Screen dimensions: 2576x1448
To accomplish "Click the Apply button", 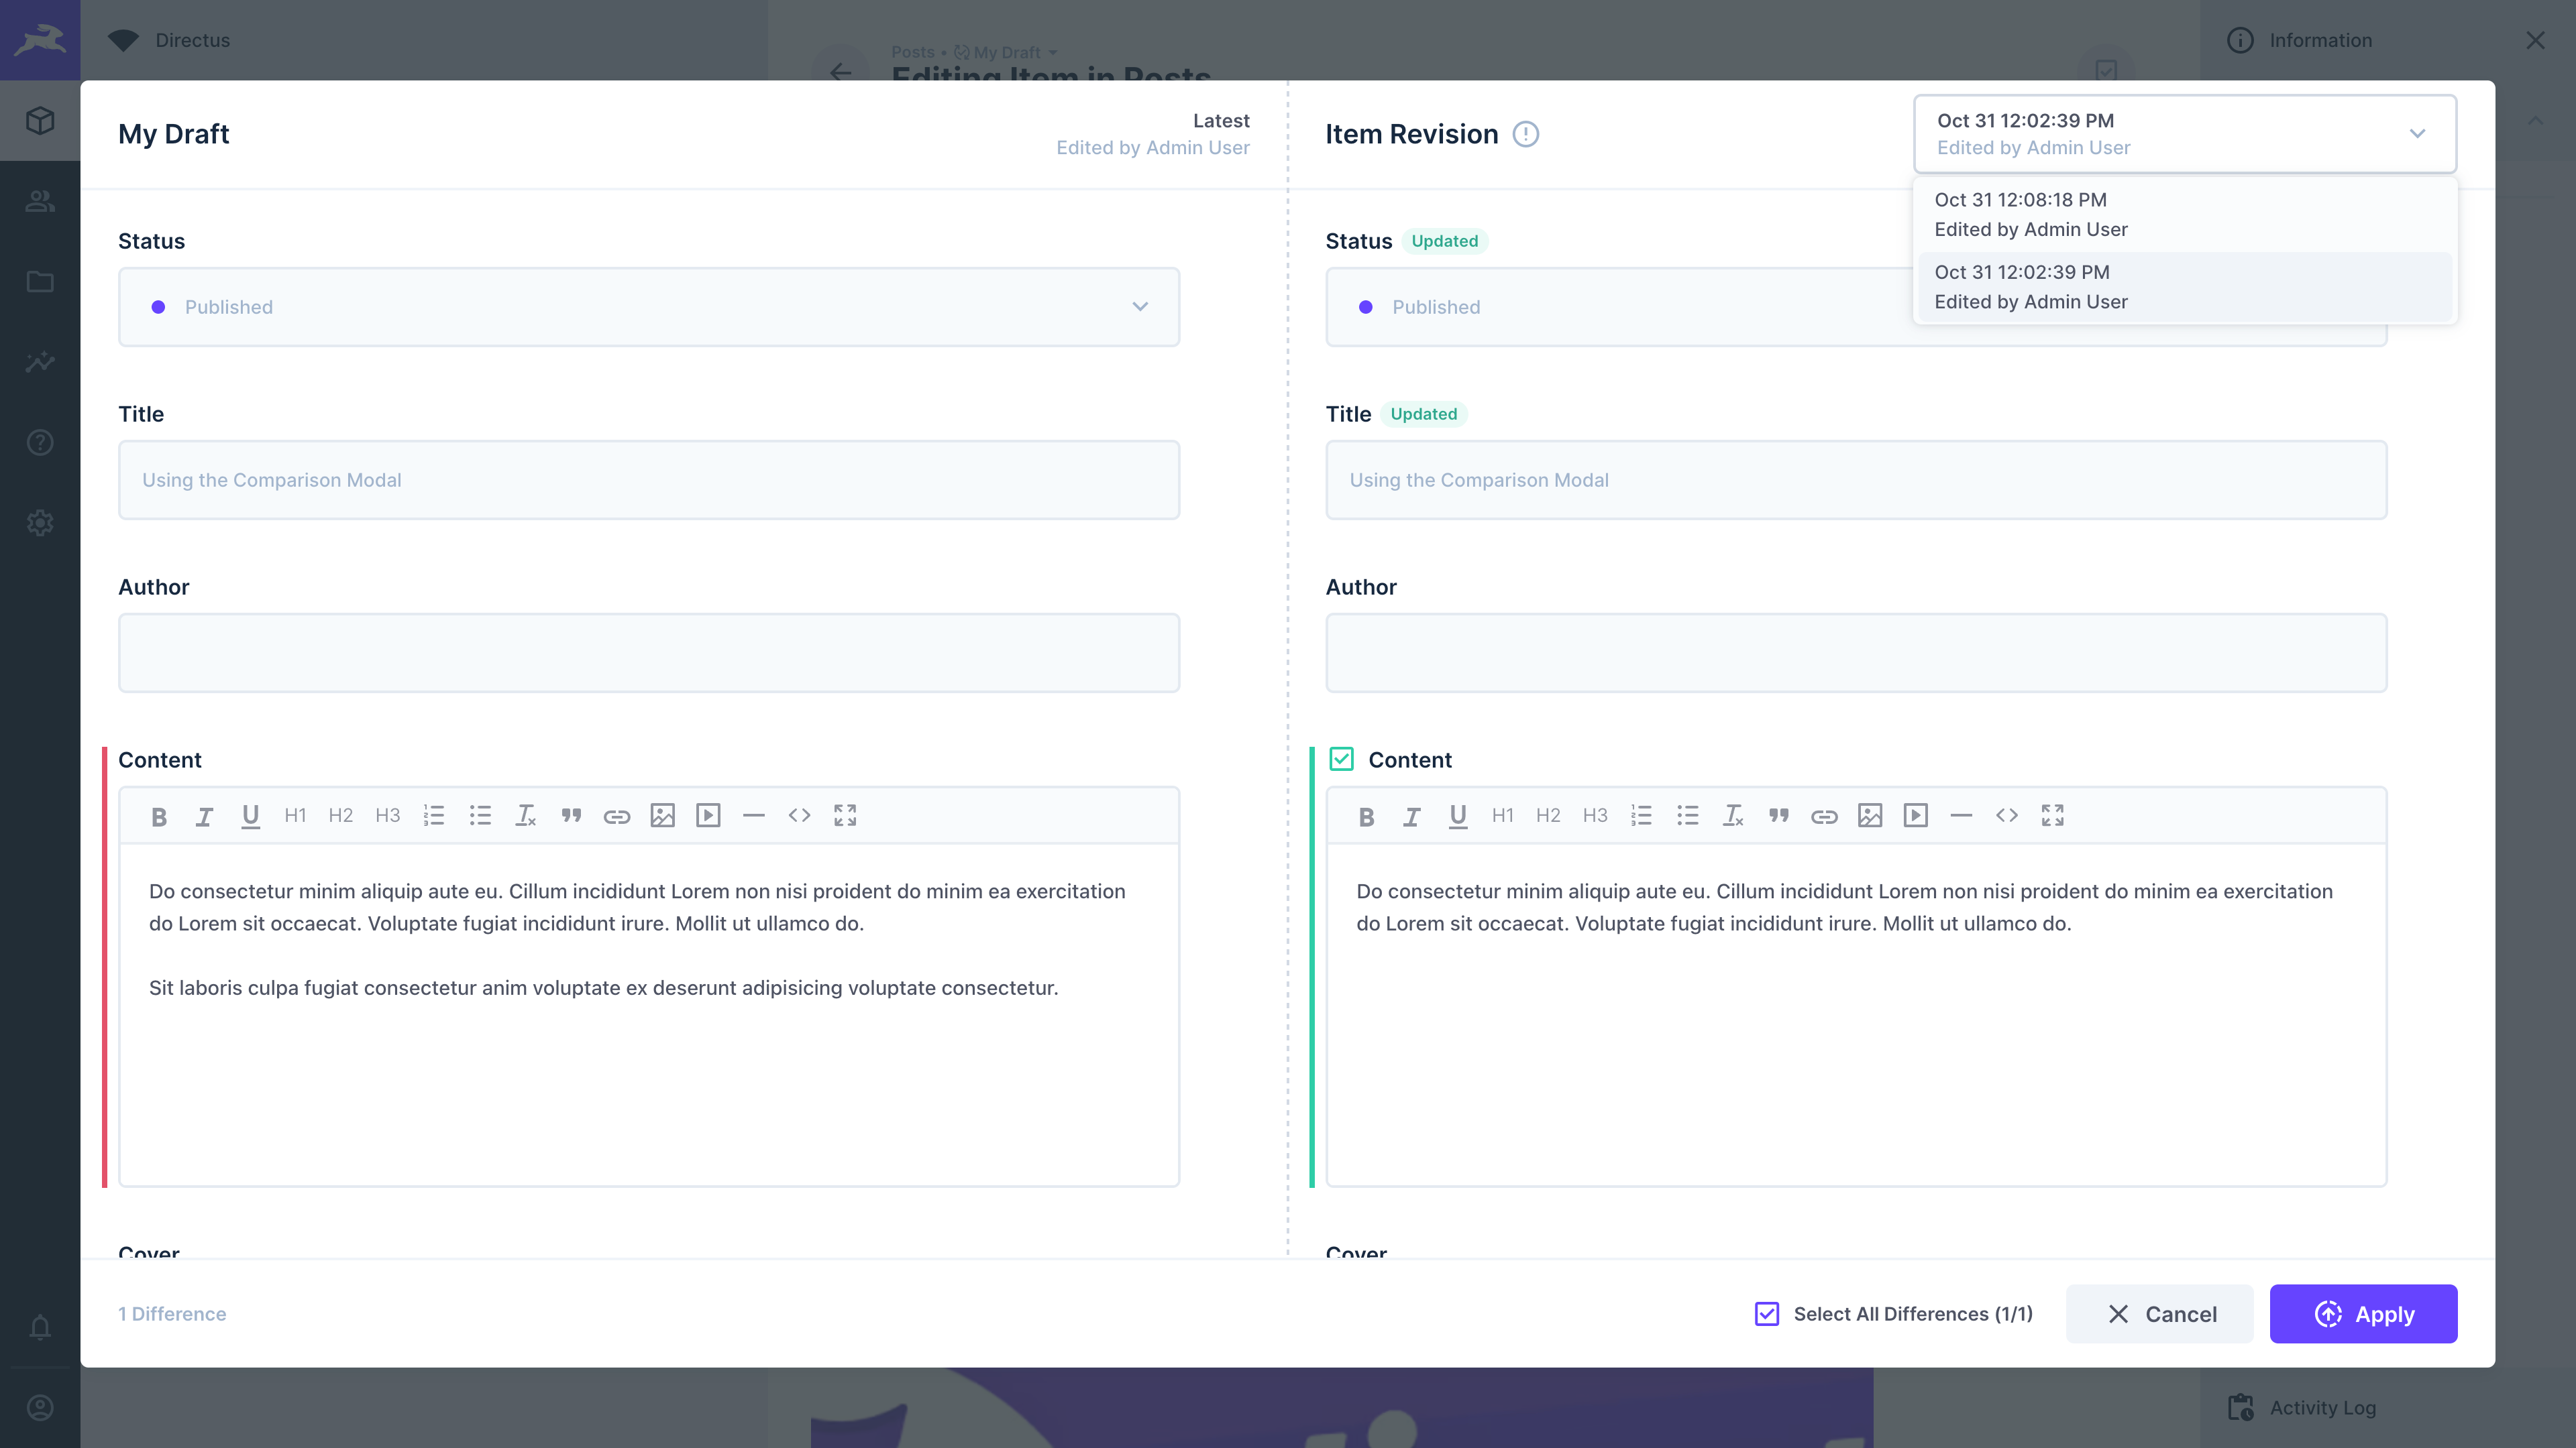I will coord(2363,1313).
